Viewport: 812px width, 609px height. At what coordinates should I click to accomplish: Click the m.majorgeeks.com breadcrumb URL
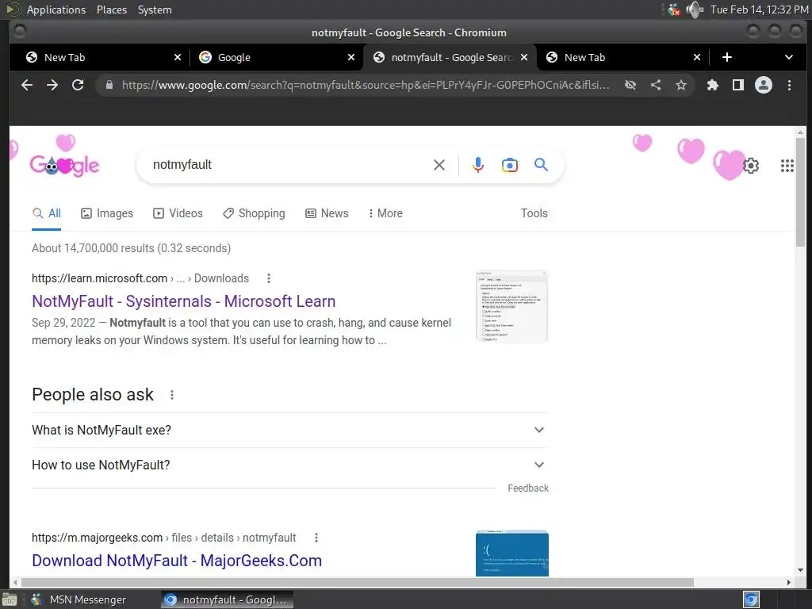[x=163, y=538]
